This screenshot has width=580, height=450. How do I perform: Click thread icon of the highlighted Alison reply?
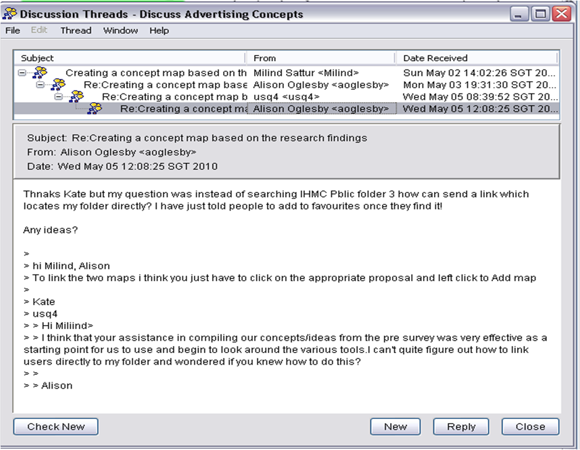click(x=95, y=109)
